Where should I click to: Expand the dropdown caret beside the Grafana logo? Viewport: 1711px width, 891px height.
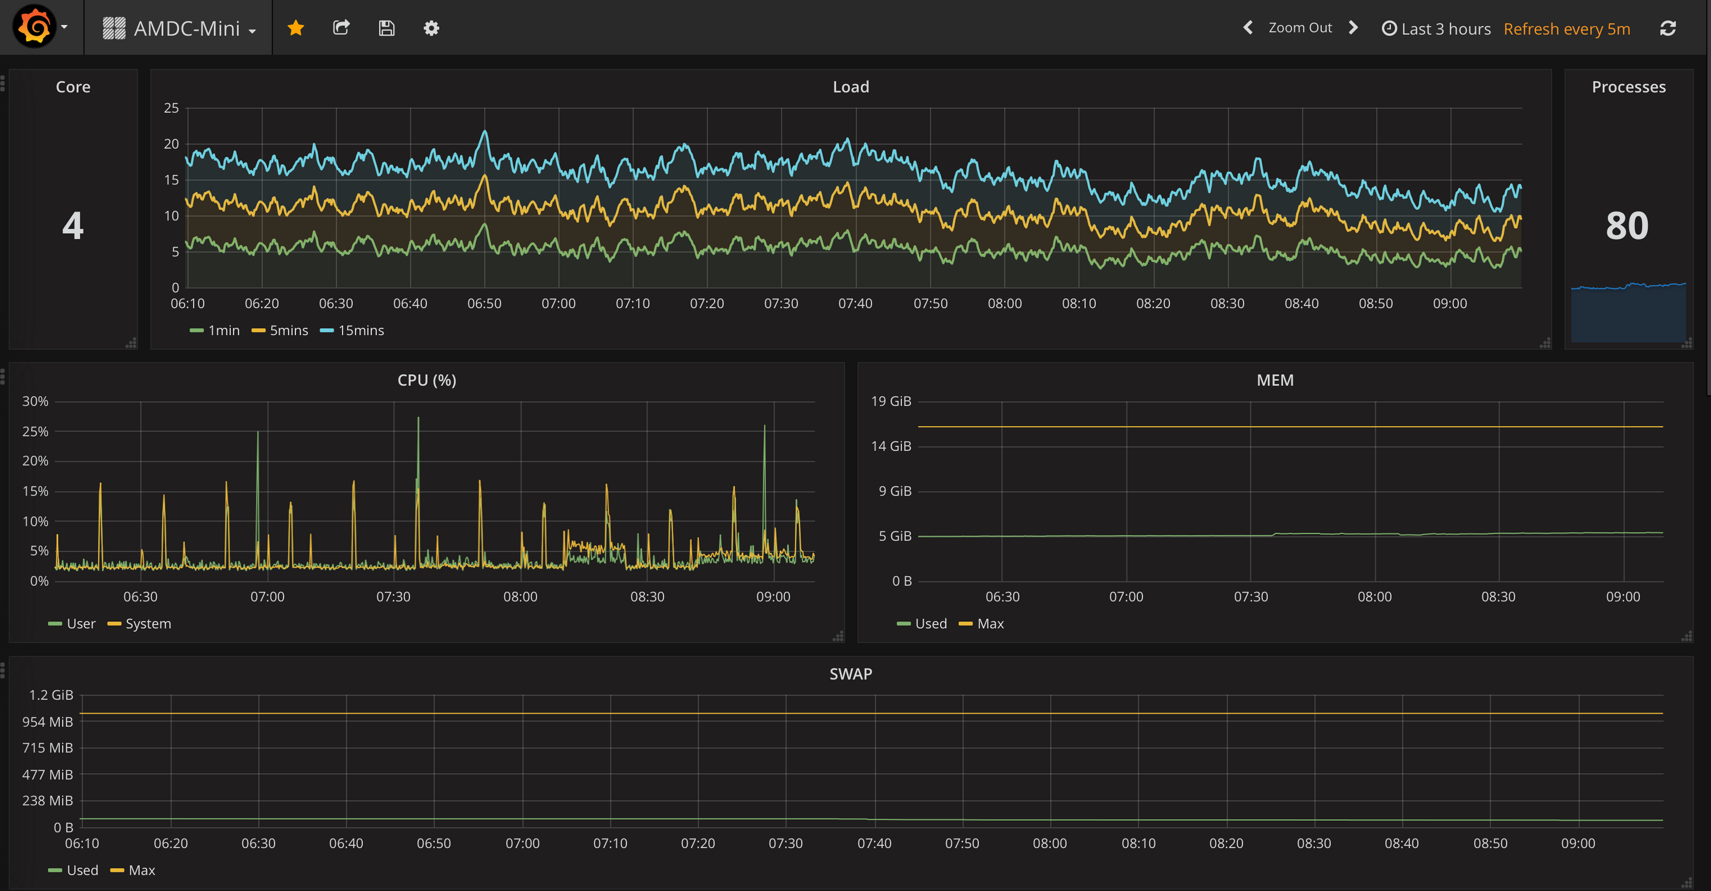pyautogui.click(x=64, y=27)
